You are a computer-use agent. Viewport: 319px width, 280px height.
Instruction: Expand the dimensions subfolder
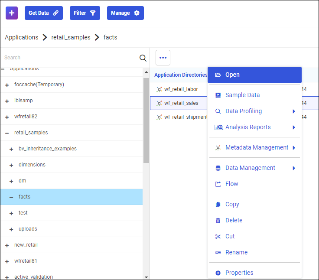(11, 165)
